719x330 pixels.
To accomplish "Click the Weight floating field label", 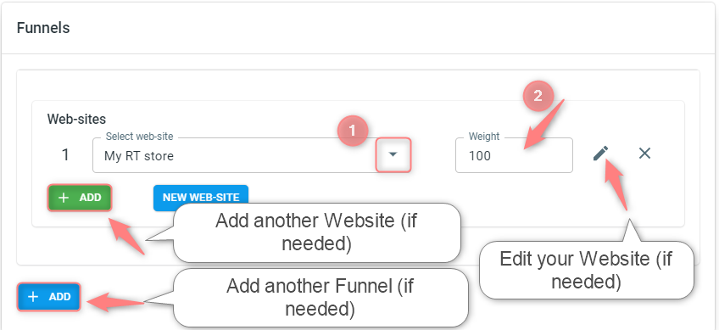I will point(484,137).
